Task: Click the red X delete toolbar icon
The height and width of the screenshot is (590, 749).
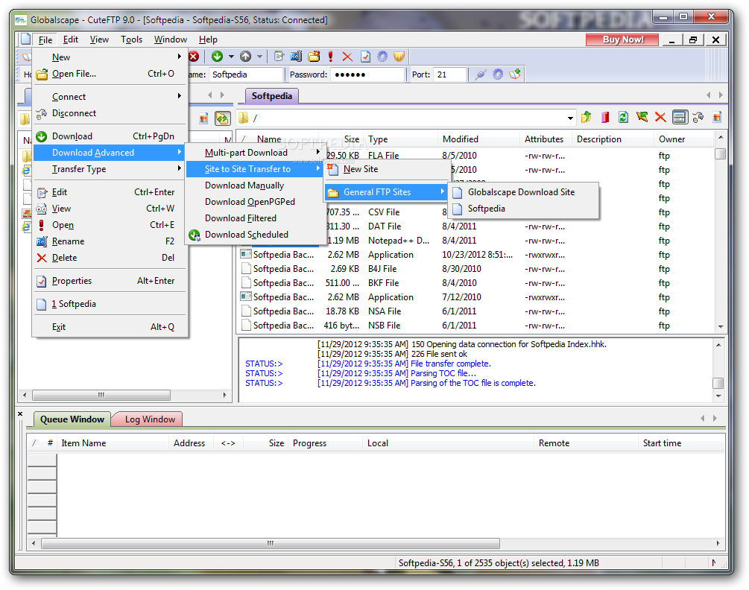Action: (x=347, y=57)
